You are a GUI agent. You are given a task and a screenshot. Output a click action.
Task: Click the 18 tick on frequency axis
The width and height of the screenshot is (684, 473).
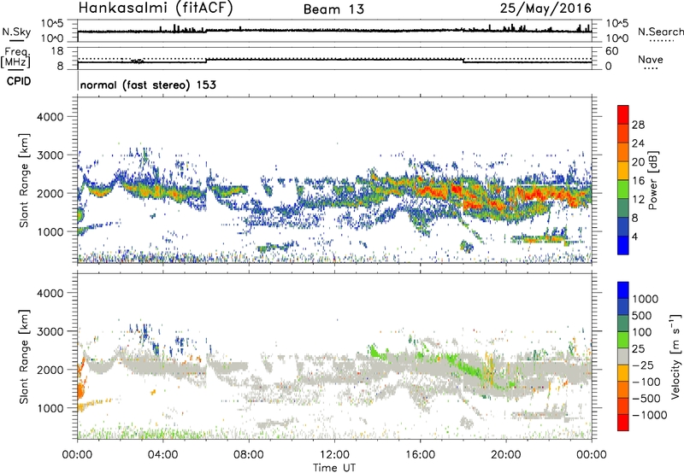[x=57, y=51]
